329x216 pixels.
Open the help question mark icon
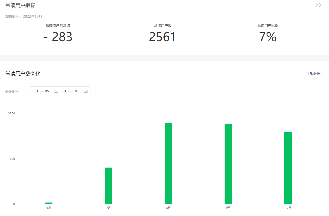(x=318, y=5)
